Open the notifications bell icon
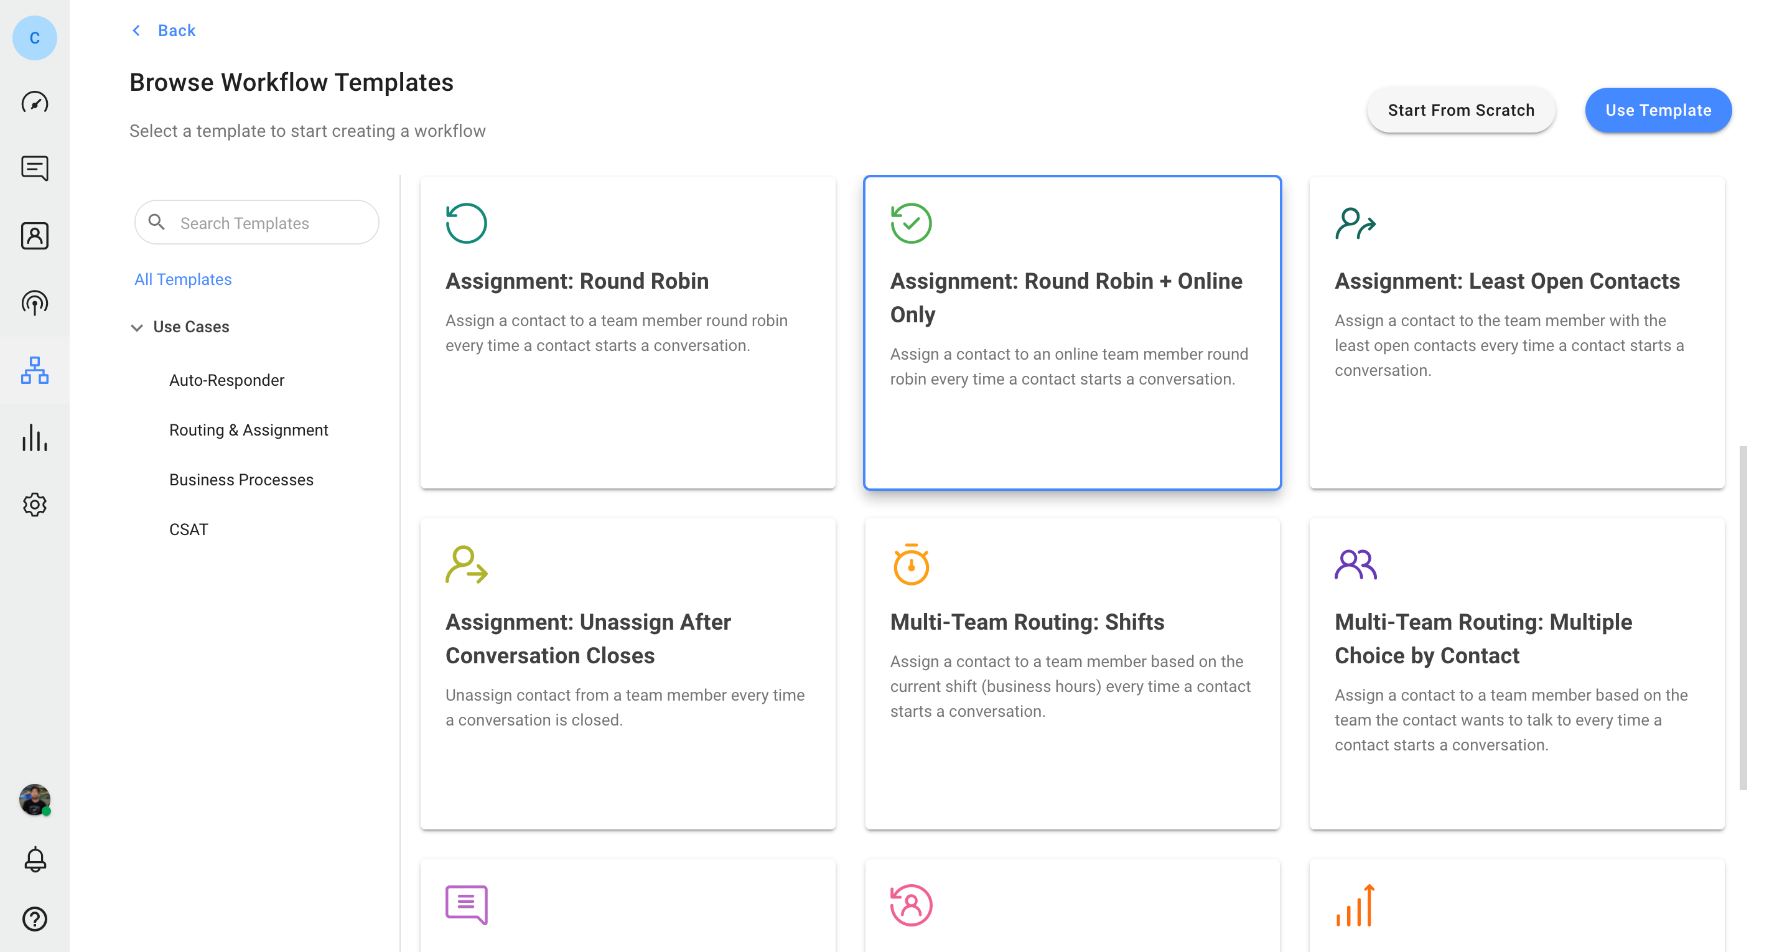 point(35,859)
